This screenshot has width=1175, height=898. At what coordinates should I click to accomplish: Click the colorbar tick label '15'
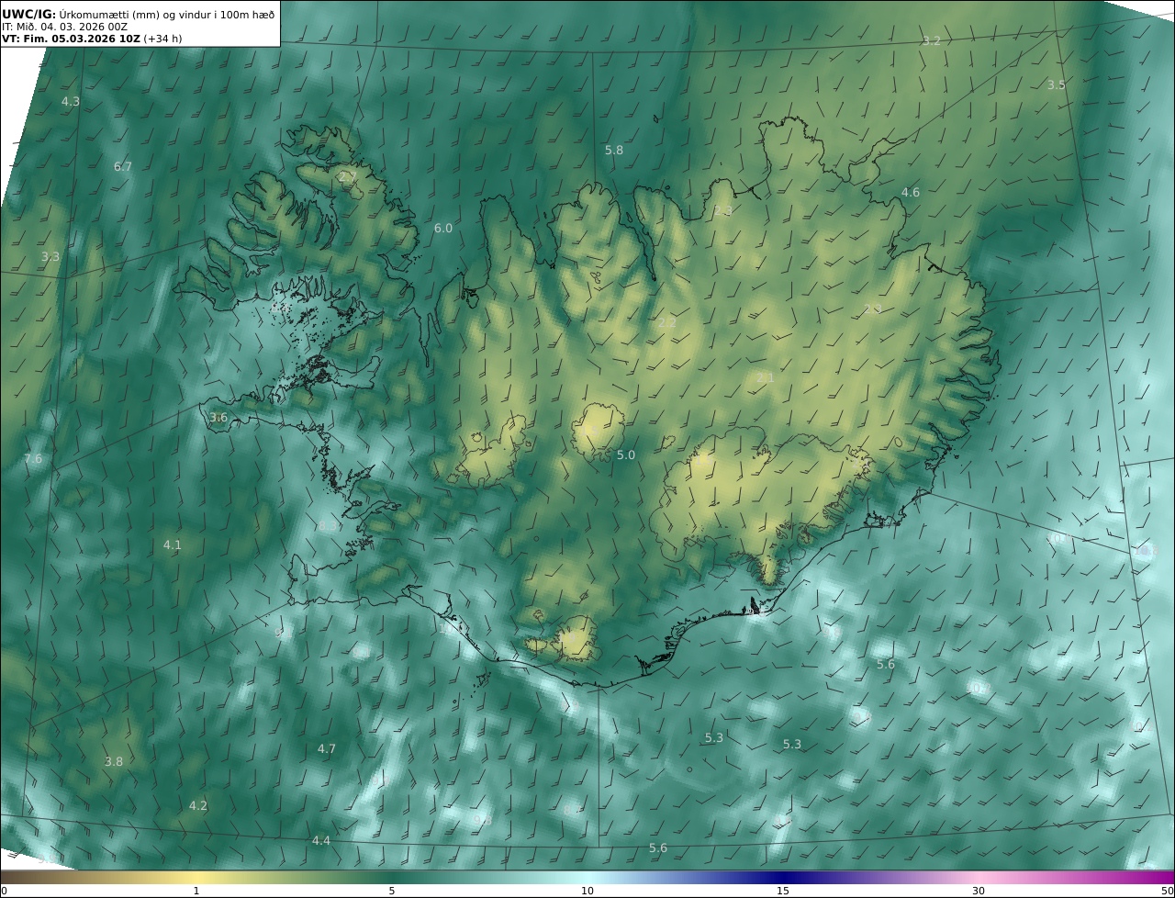tap(783, 891)
